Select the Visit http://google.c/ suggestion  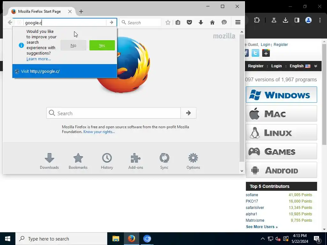(65, 71)
